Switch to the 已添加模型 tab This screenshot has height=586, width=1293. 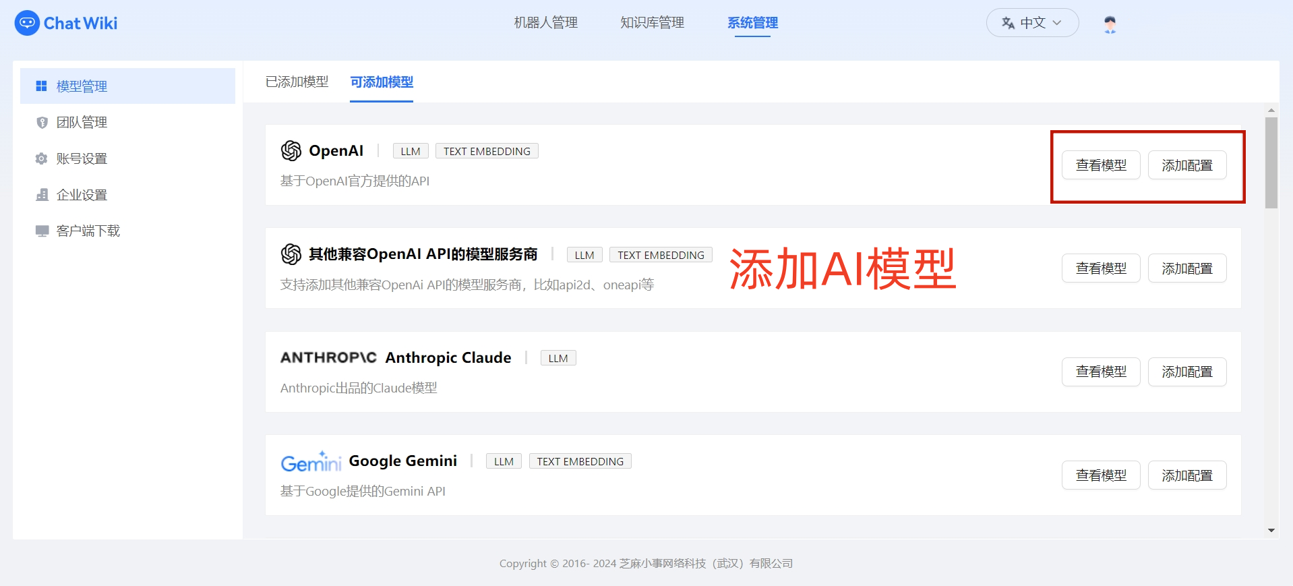[297, 82]
